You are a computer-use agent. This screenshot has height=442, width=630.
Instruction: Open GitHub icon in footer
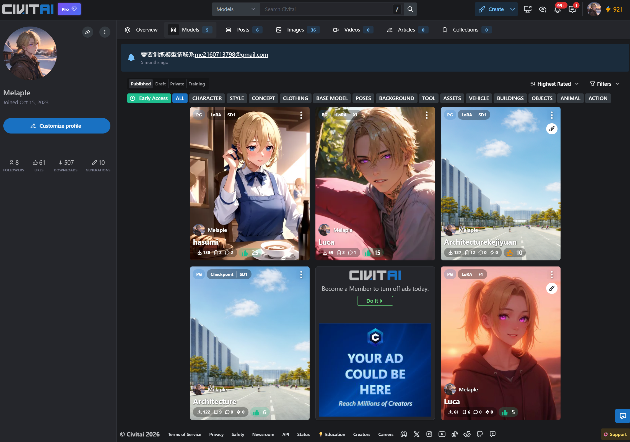tap(480, 434)
